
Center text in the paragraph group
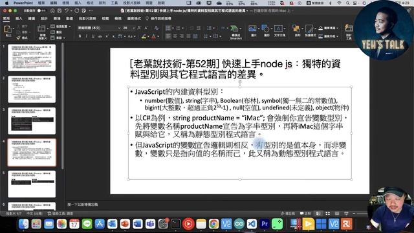(x=175, y=36)
